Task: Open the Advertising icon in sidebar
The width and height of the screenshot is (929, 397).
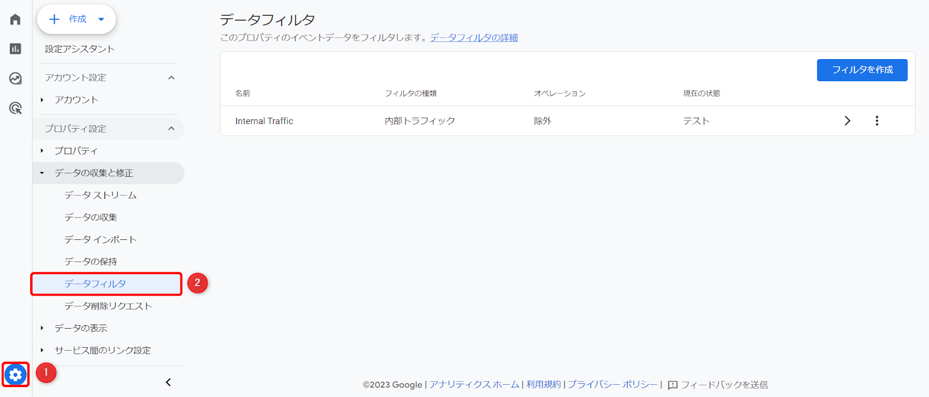Action: point(16,108)
